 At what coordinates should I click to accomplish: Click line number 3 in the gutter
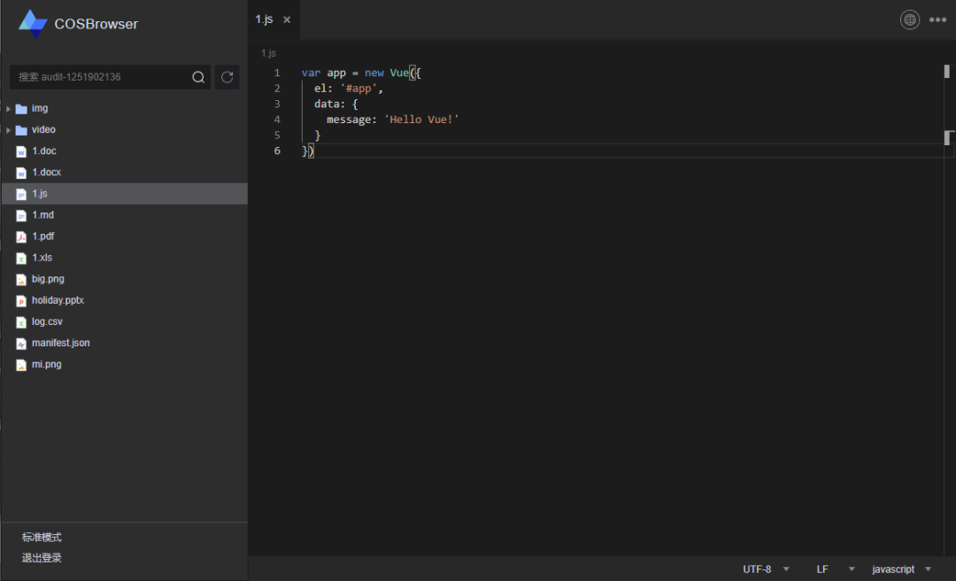277,104
